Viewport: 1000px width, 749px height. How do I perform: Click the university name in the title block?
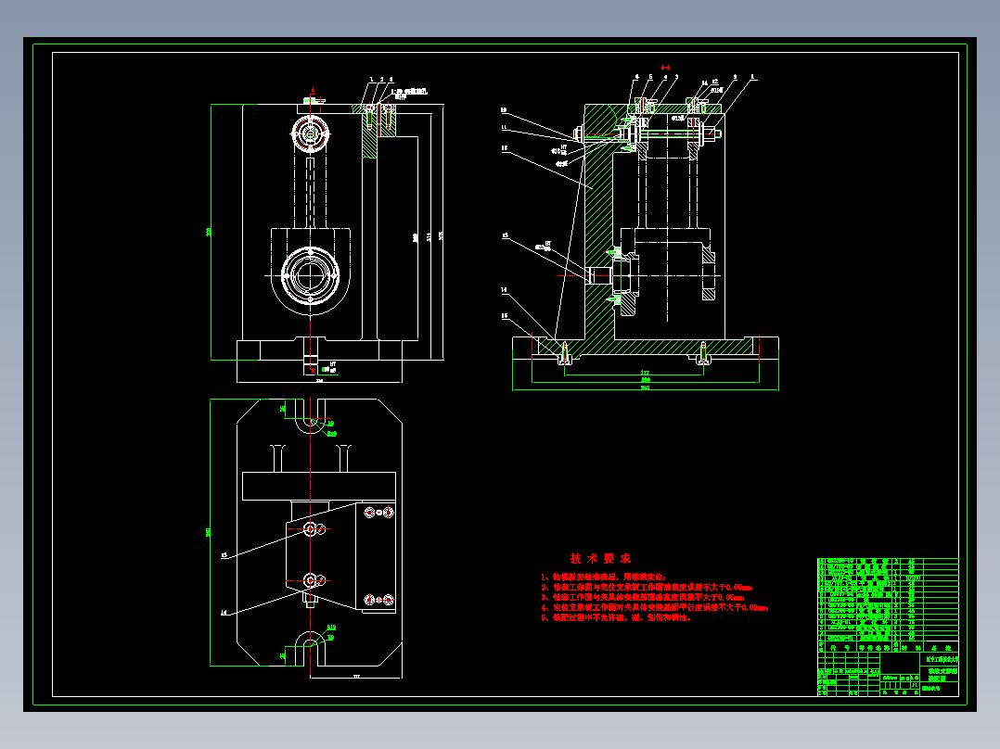pos(942,659)
